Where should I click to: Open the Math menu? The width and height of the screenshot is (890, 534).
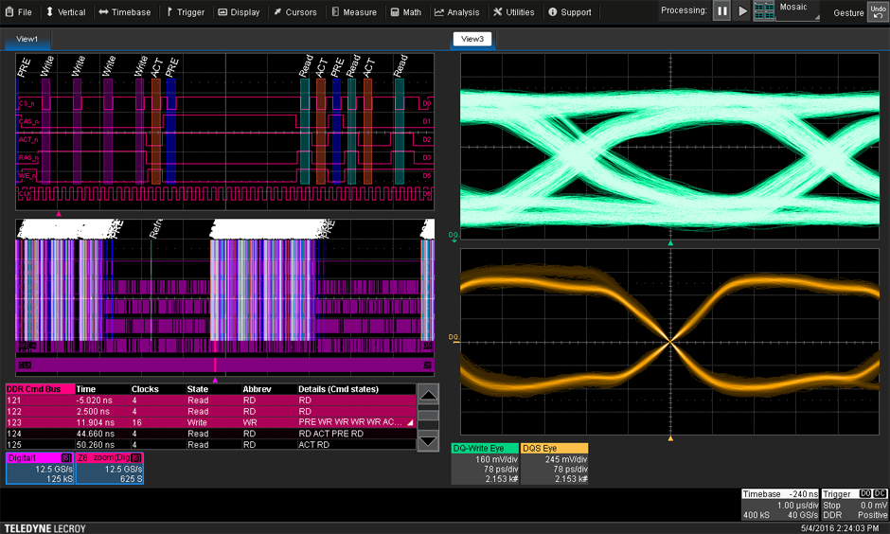405,12
